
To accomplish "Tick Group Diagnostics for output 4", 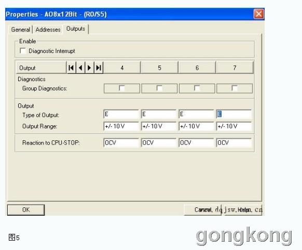I will point(122,88).
